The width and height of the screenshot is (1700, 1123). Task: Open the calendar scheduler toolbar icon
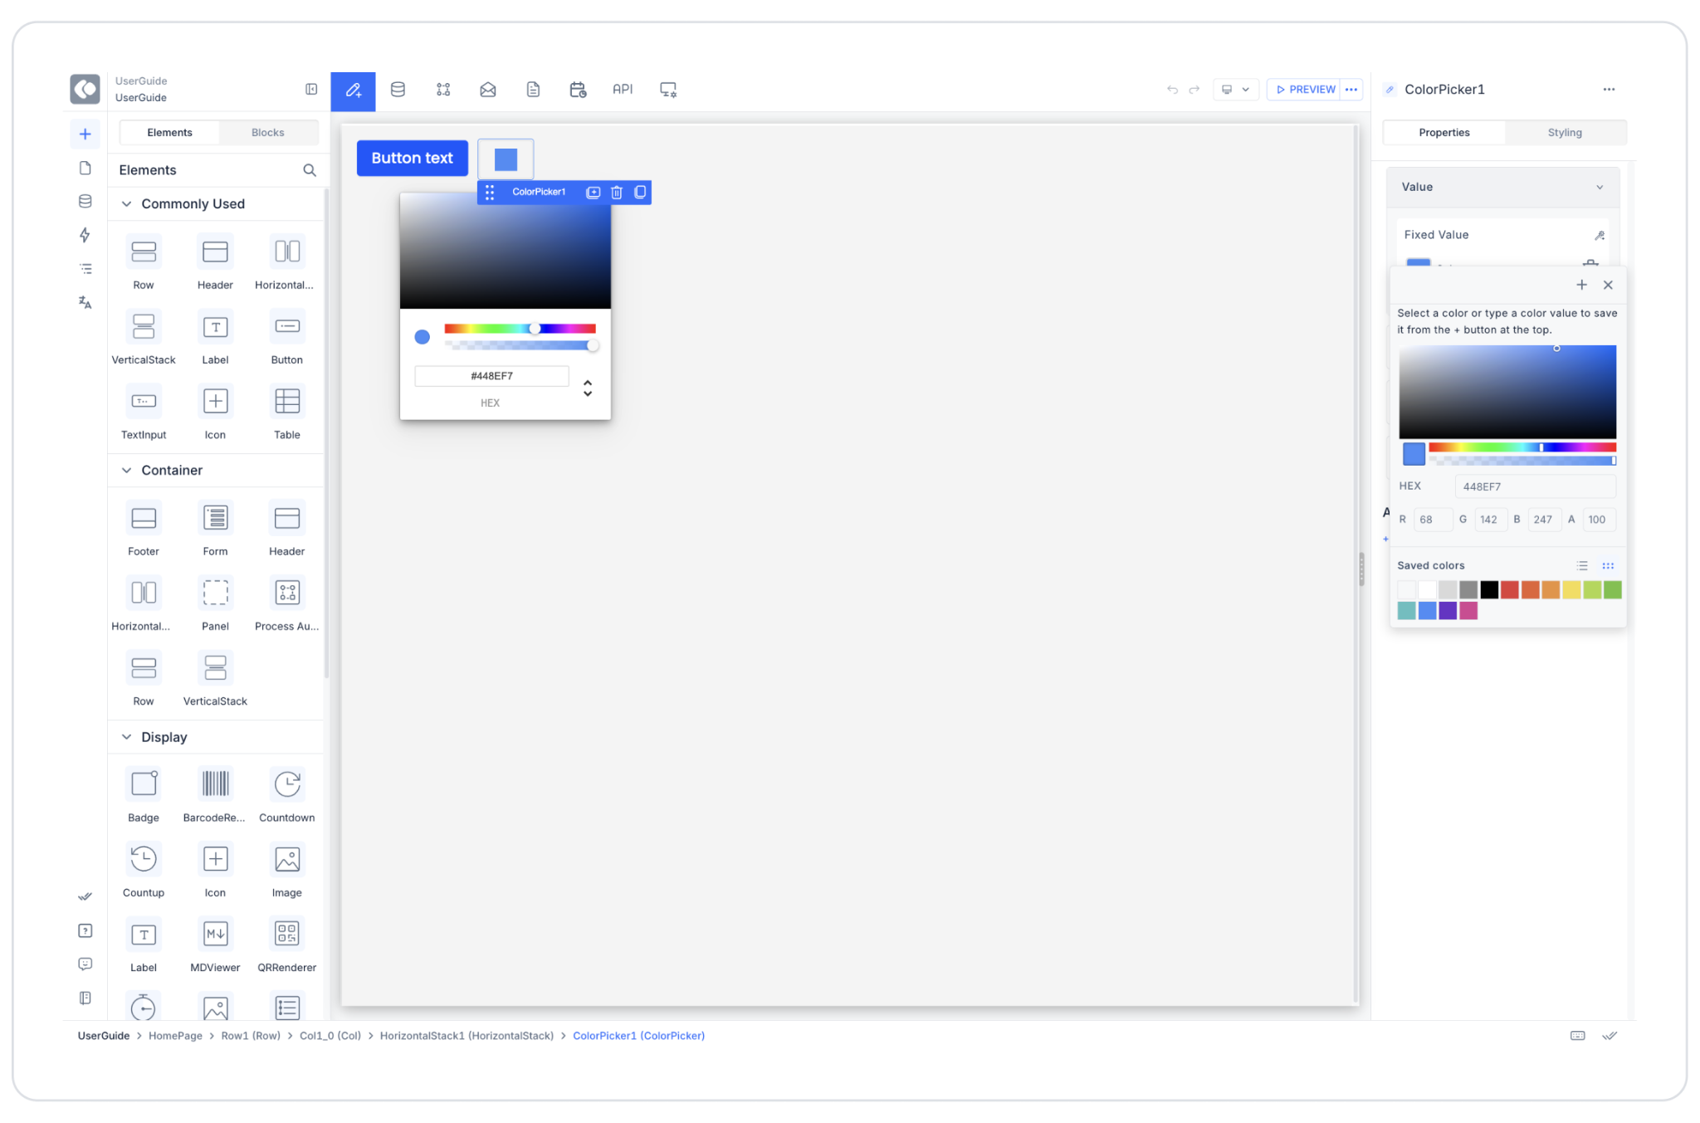tap(578, 90)
